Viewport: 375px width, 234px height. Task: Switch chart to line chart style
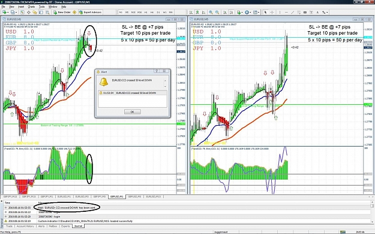pos(203,12)
